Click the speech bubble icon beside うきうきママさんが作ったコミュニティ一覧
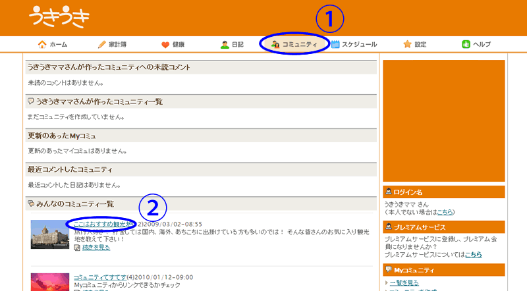 tap(30, 101)
